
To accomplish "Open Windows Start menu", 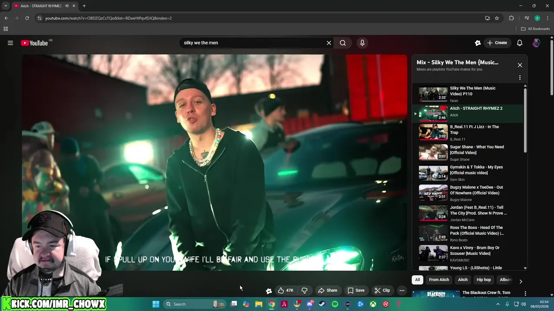I will (156, 304).
